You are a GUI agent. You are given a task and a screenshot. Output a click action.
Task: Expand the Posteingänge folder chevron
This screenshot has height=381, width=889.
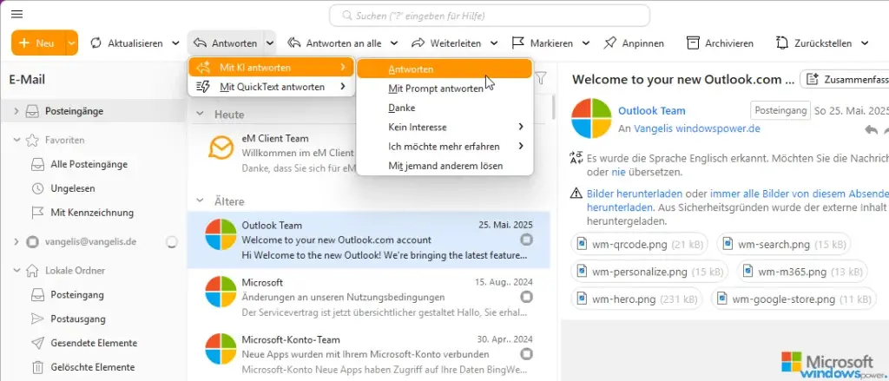[x=16, y=111]
